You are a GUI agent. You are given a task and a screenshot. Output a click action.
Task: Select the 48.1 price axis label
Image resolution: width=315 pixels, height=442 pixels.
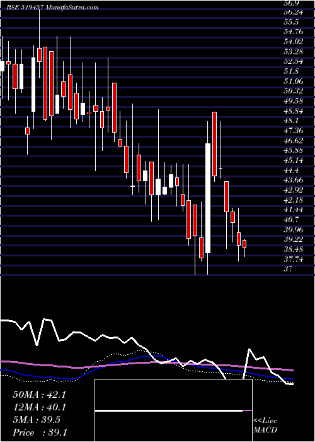point(292,121)
